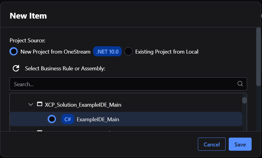Click the magnifier search icon
262x158 pixels.
tap(240, 84)
